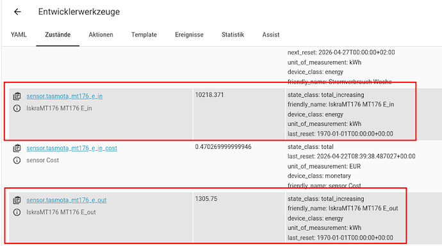
Task: Open sensor.tasmota_mt176_e_in entity link
Action: [x=65, y=96]
